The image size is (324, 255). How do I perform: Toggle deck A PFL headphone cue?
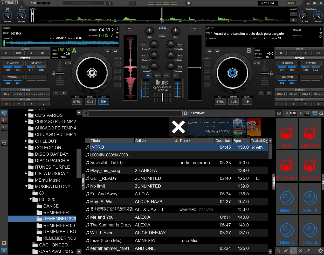click(x=149, y=75)
